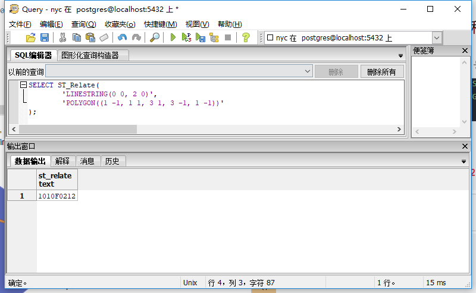Open the 视图(V) menu
Screen dimensions: 476x293
click(198, 24)
